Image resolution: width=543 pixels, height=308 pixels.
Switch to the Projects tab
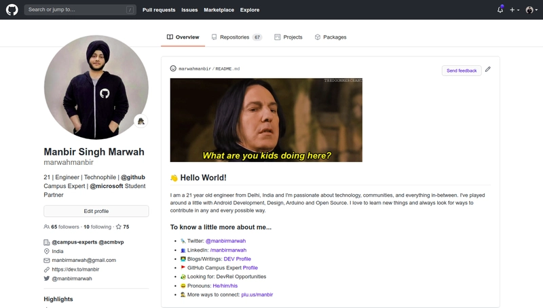[288, 37]
